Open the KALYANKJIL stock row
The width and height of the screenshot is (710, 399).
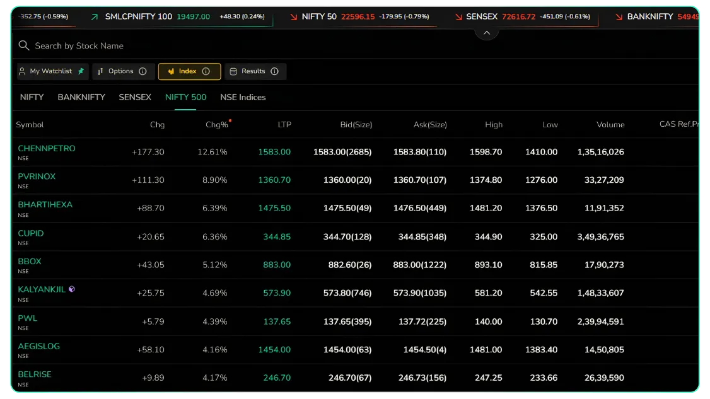356,293
